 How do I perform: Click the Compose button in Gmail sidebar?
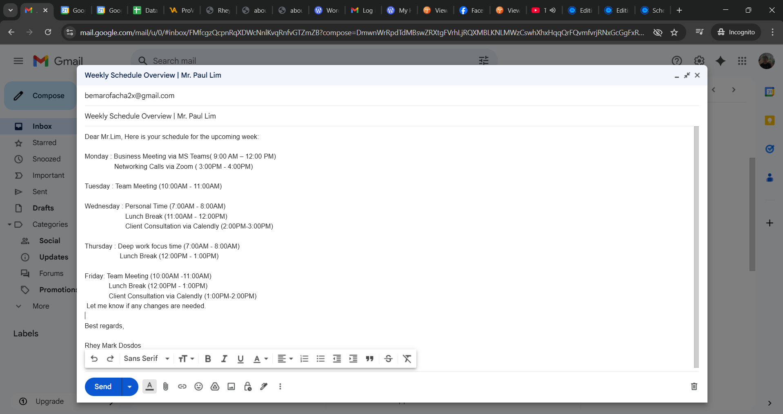point(40,96)
